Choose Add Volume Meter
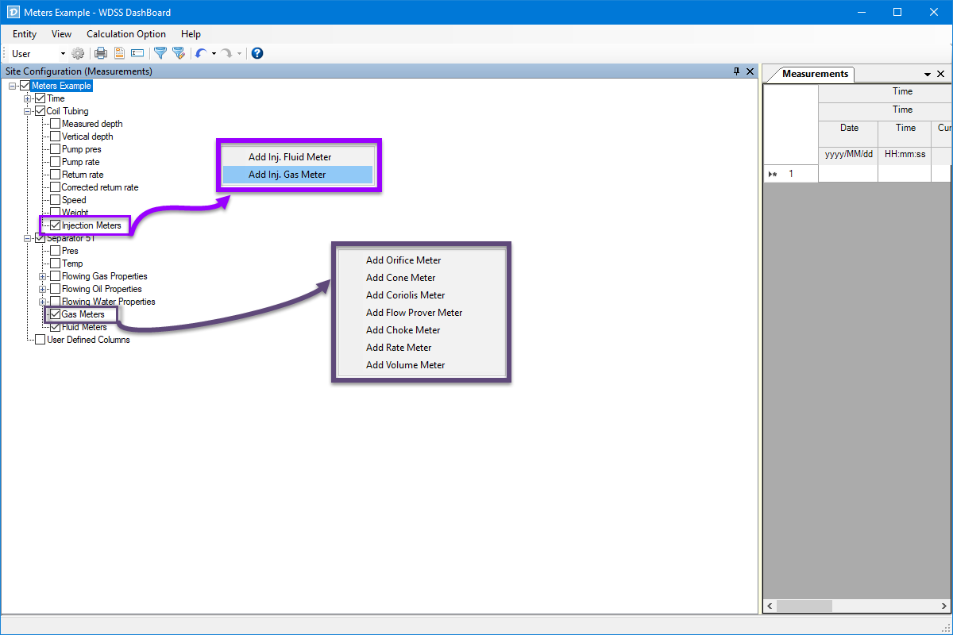953x635 pixels. click(x=422, y=365)
